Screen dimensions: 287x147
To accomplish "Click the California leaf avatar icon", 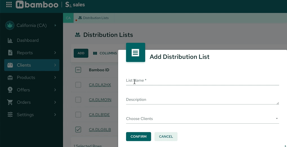I will 10,25.
